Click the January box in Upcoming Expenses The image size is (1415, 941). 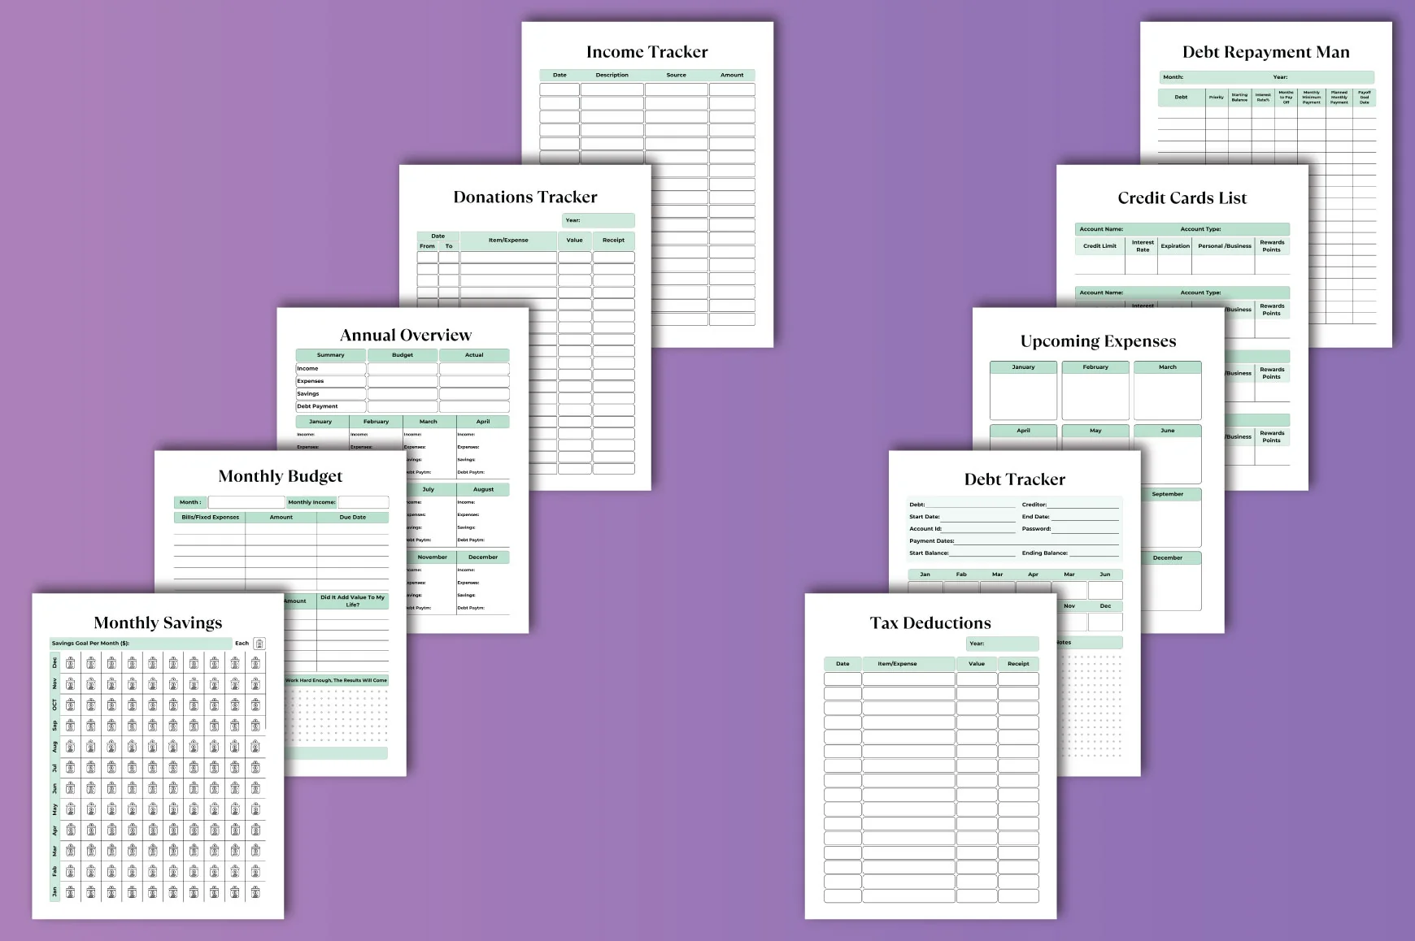coord(1023,391)
